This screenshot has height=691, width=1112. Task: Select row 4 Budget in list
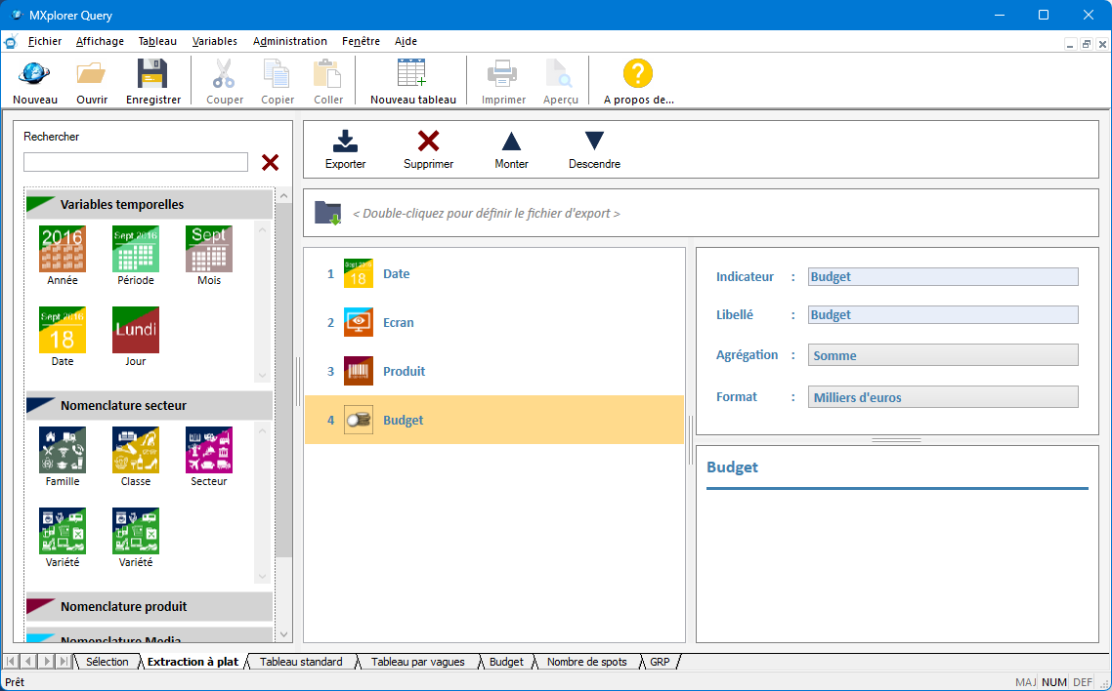click(494, 421)
